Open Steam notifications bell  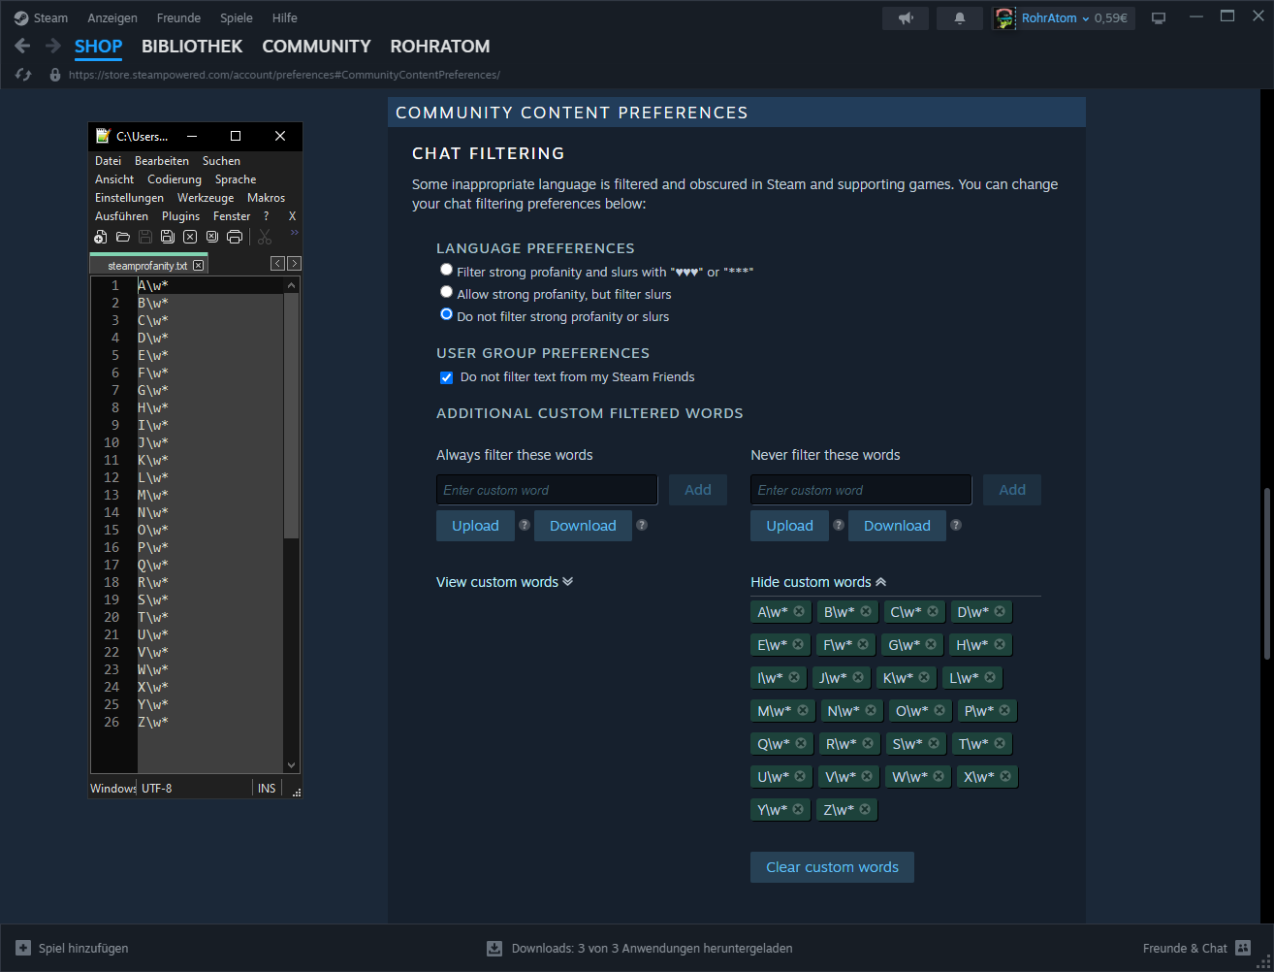coord(960,18)
